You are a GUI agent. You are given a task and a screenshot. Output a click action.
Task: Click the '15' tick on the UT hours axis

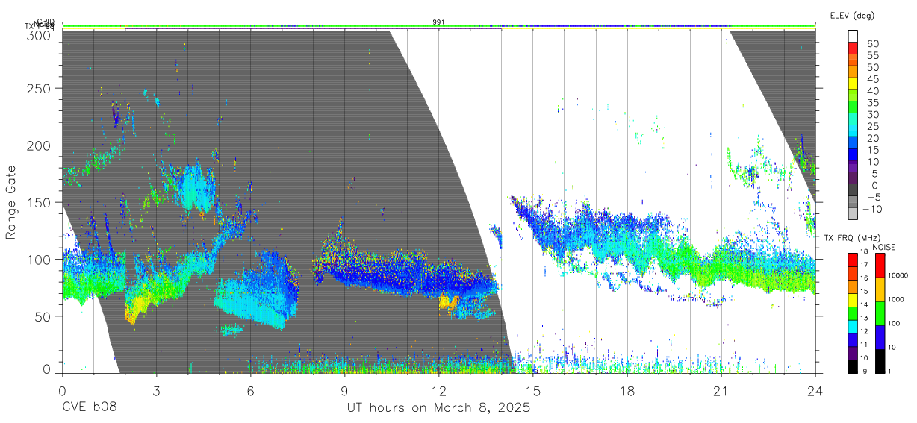click(532, 391)
